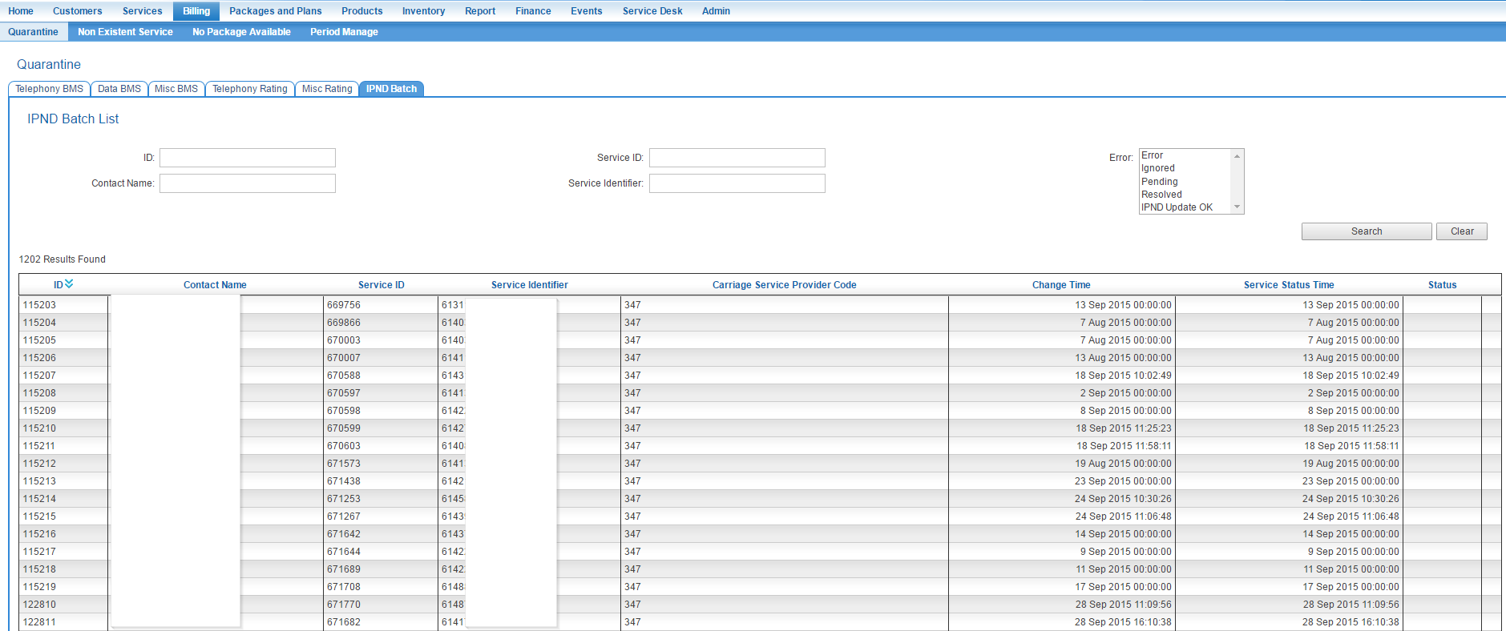
Task: Switch to the Data BMS tab
Action: point(119,89)
